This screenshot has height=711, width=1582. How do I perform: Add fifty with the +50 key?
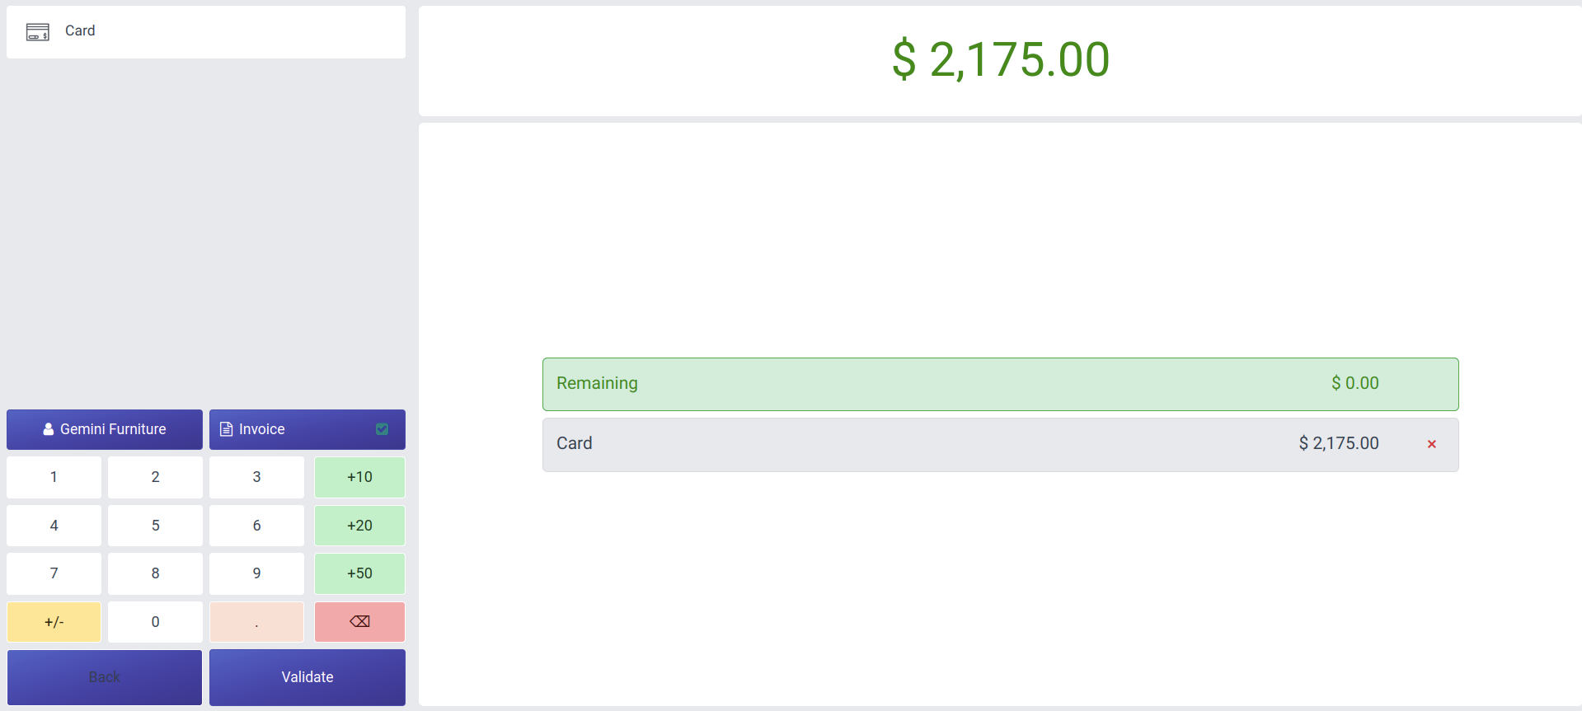359,573
